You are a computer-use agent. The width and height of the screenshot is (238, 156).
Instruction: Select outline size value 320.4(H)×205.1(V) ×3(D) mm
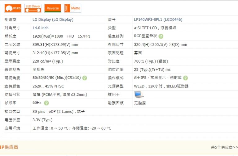point(161,45)
